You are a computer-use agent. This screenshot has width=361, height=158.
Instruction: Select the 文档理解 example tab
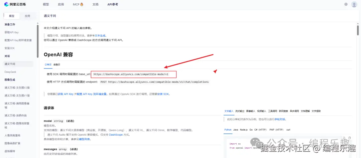point(305,111)
